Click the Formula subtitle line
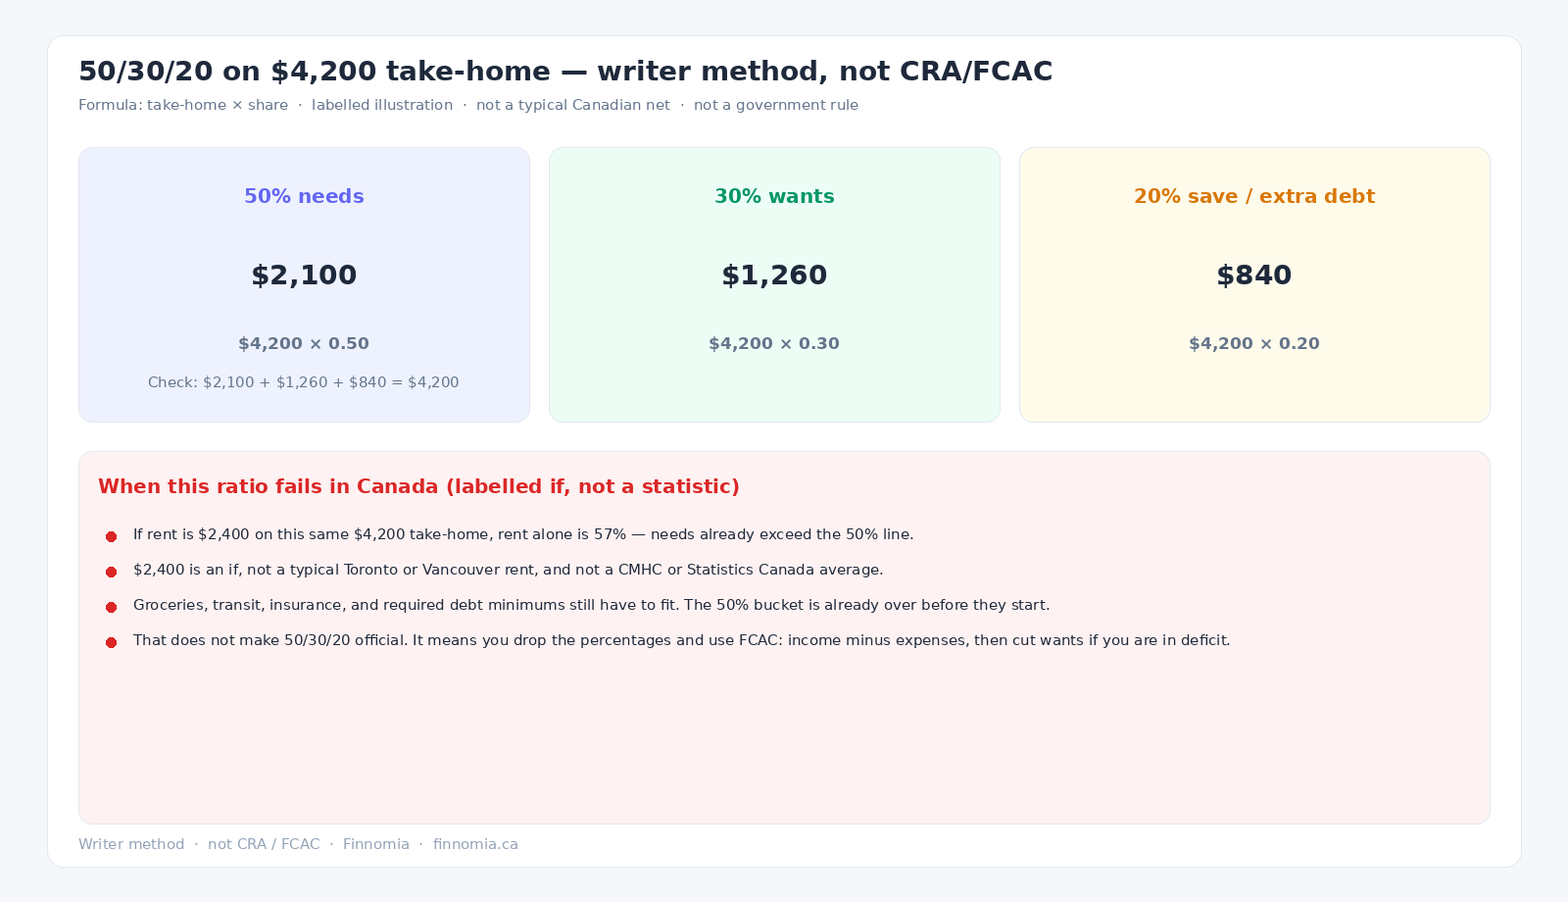Screen dimensions: 1568x902 tap(468, 105)
